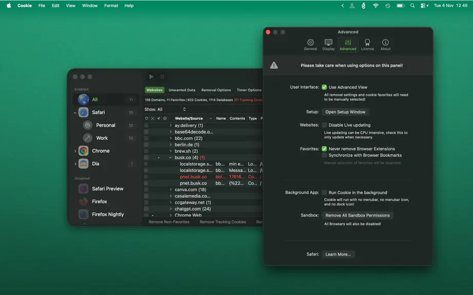Expand the brew.sh (2) row

170,151
